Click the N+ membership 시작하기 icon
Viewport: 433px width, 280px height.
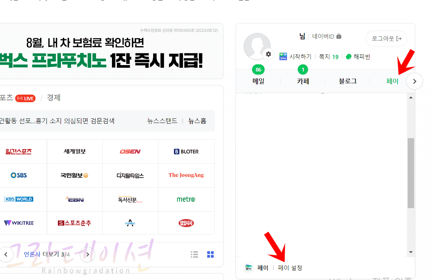point(283,57)
